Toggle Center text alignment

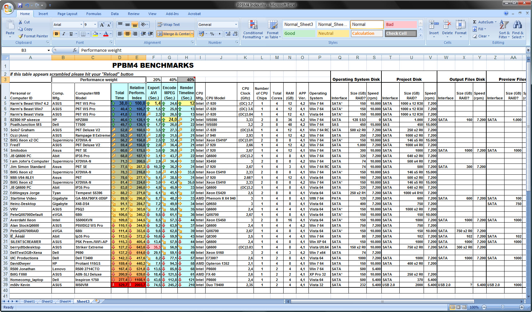(127, 34)
